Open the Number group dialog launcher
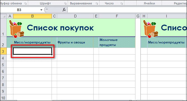The height and width of the screenshot is (101, 187). point(122,4)
